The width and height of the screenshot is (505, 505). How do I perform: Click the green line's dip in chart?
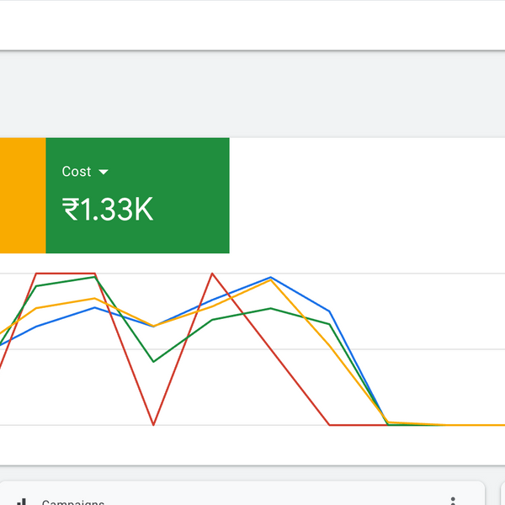[x=153, y=361]
